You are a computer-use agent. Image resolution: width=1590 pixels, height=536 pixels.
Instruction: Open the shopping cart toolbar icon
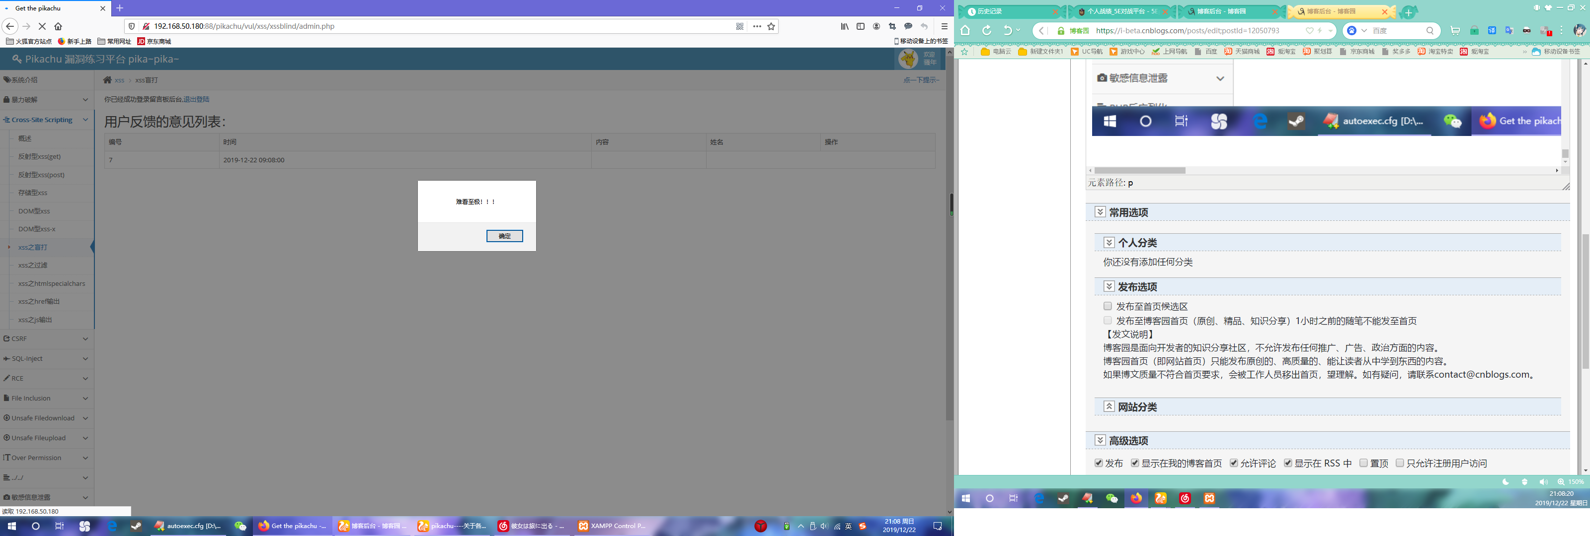1455,31
